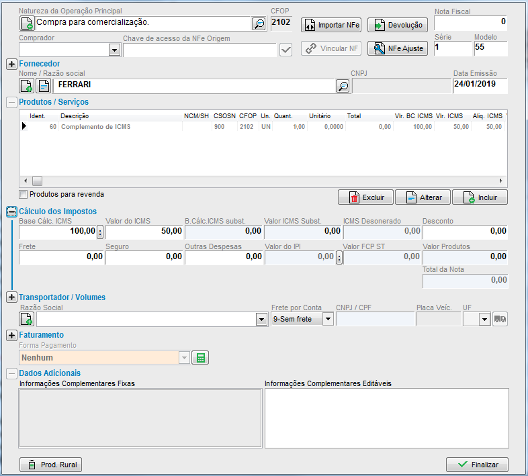Open Frete por Conta dropdown
This screenshot has width=528, height=476.
(328, 319)
